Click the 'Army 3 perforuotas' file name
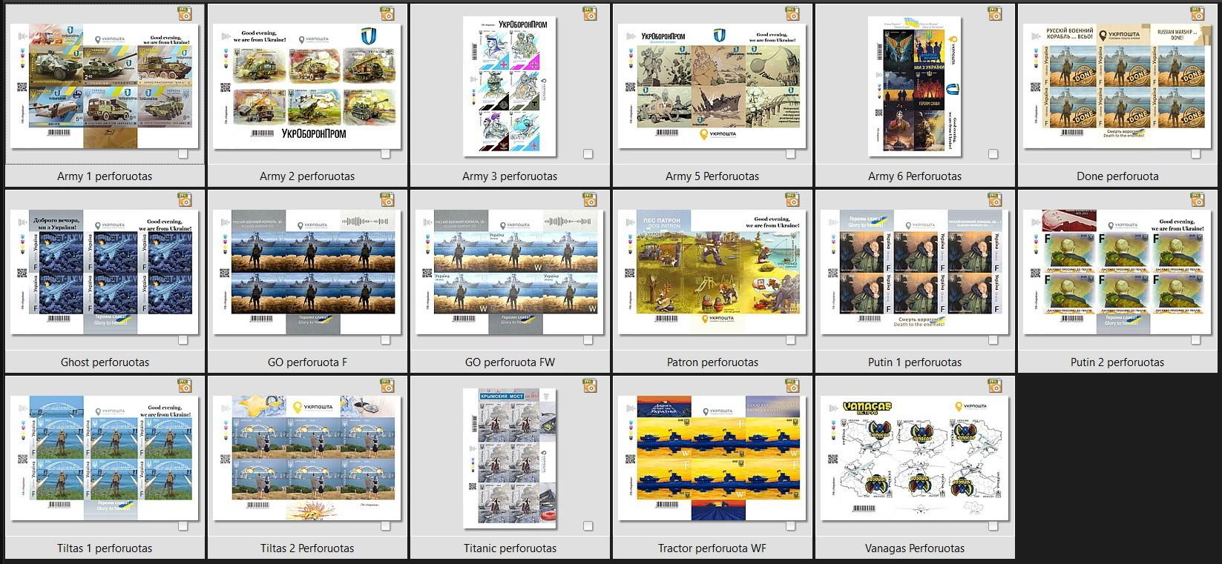This screenshot has height=564, width=1222. (510, 176)
